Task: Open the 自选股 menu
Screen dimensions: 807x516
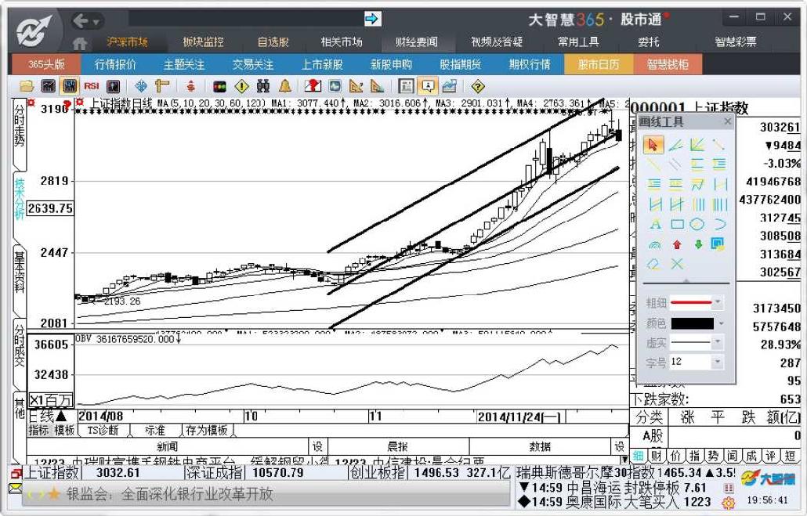Action: pos(273,41)
